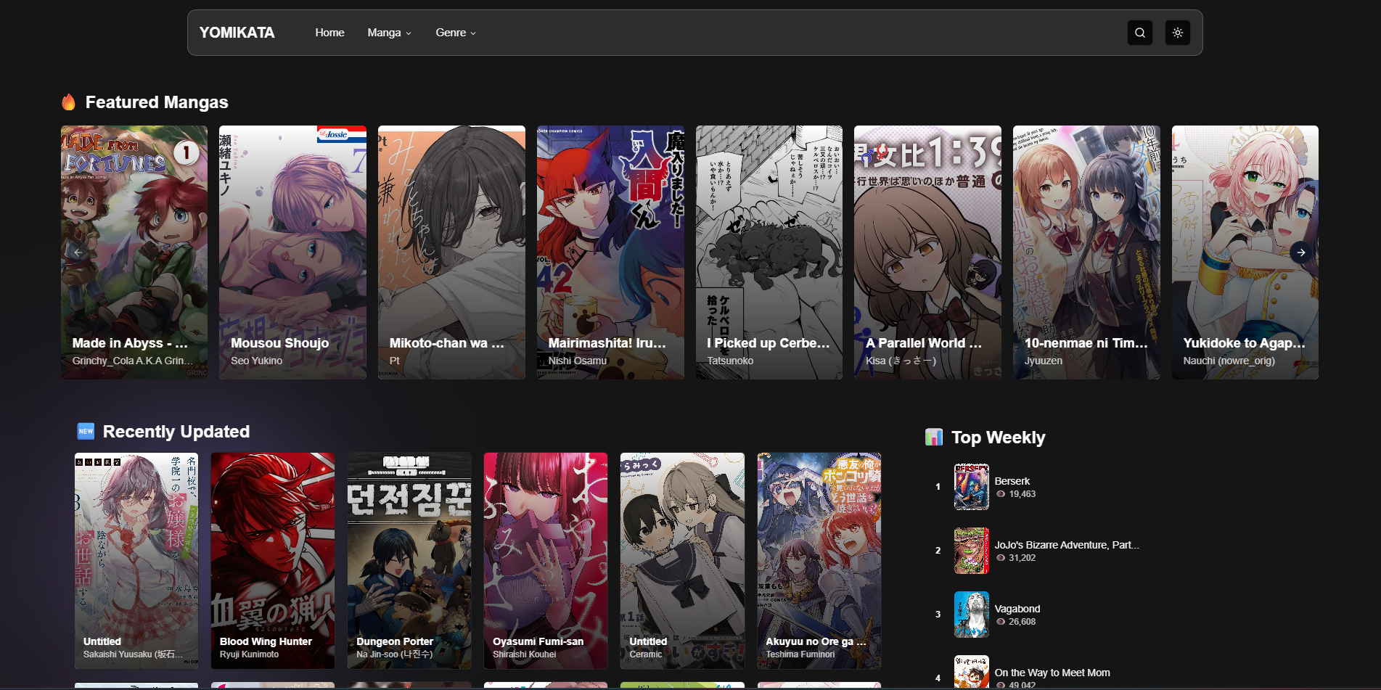Open Berserk cover icon in Top Weekly
The width and height of the screenshot is (1381, 690).
971,487
